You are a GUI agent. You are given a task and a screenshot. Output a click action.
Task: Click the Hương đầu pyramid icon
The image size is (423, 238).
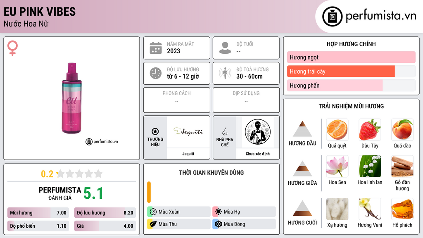pyautogui.click(x=302, y=129)
